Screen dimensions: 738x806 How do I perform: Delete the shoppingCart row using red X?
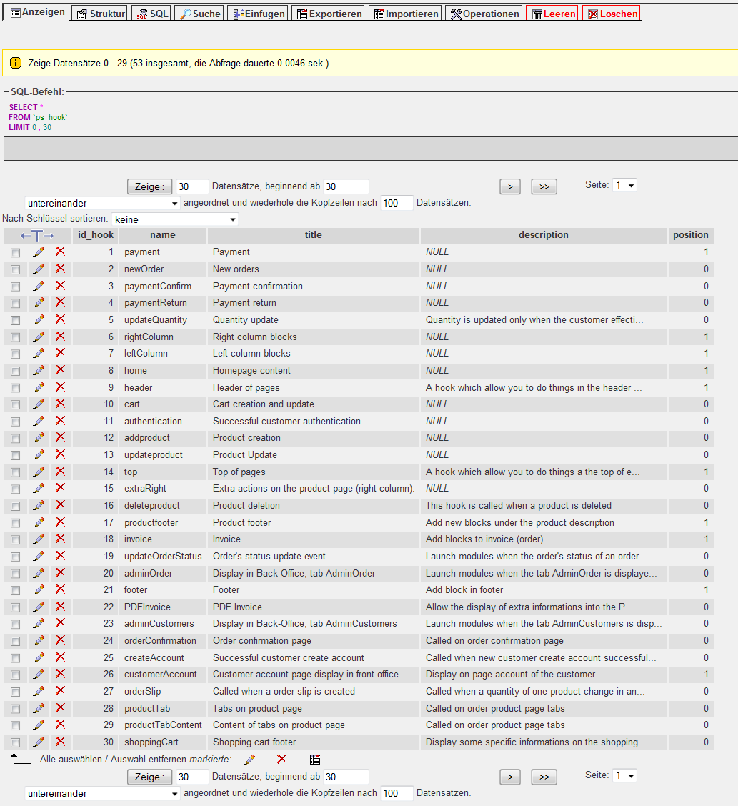[x=60, y=742]
